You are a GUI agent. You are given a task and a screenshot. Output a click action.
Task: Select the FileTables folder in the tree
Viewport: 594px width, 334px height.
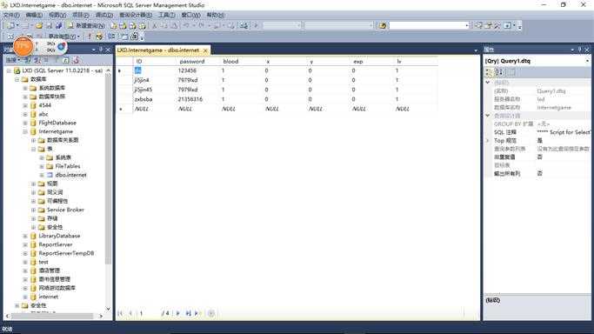(x=68, y=166)
